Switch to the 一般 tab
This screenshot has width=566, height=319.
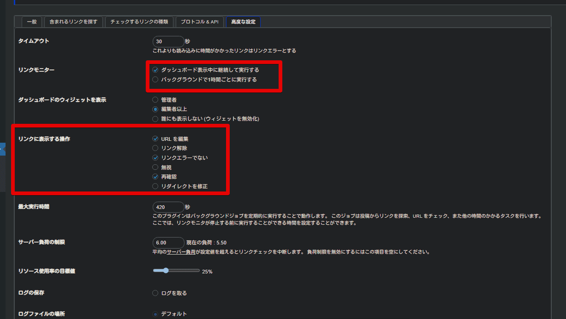click(32, 22)
